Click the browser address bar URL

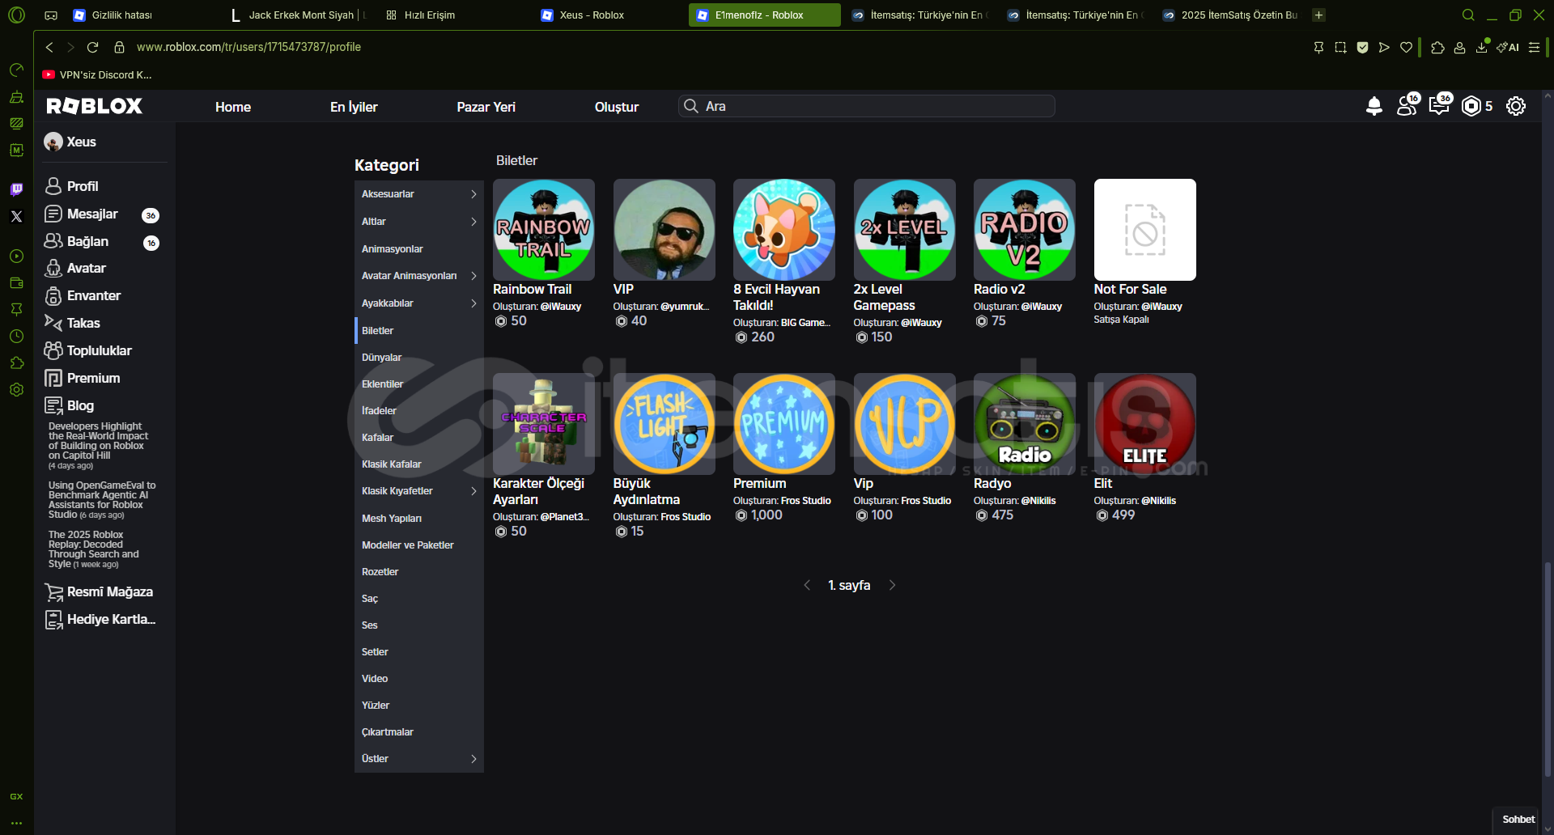click(x=248, y=47)
